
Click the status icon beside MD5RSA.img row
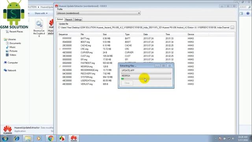(x=60, y=67)
